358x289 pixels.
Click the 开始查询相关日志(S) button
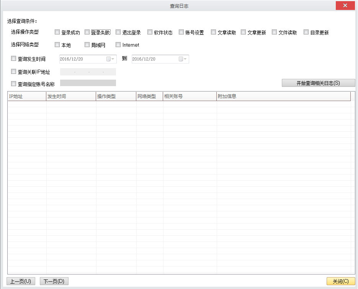[318, 83]
